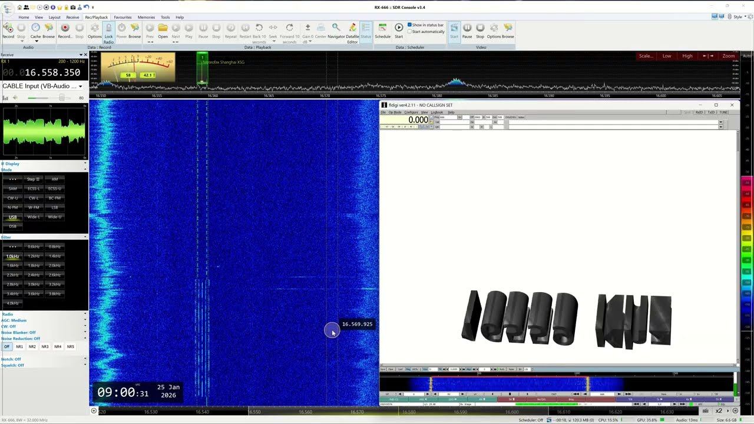754x424 pixels.
Task: Click the fldigi waterfall display
Action: pyautogui.click(x=557, y=385)
